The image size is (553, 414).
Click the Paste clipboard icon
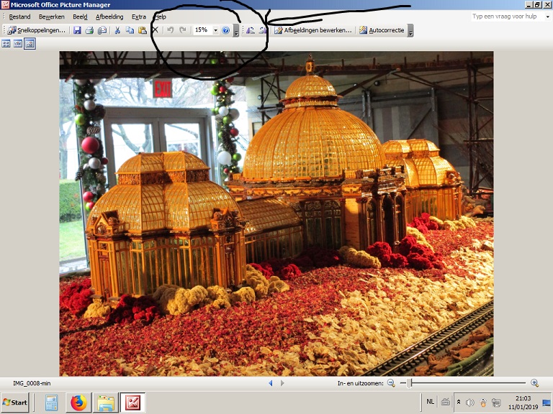click(142, 30)
